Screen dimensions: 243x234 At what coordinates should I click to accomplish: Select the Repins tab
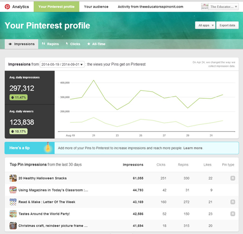[50, 44]
